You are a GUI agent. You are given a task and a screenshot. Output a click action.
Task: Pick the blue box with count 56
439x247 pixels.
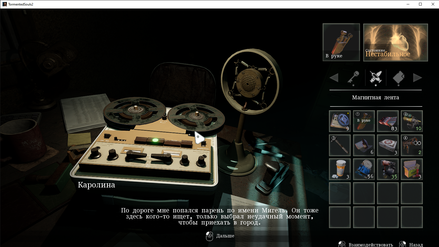click(364, 169)
